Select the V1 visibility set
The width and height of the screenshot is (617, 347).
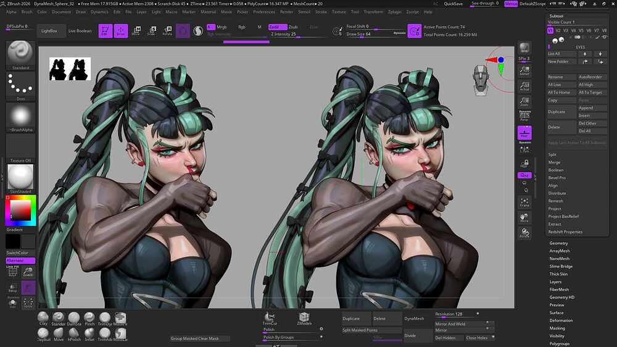550,30
